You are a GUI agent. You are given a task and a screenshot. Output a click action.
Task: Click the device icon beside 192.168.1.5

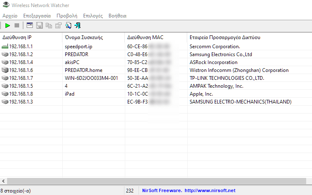(x=5, y=86)
